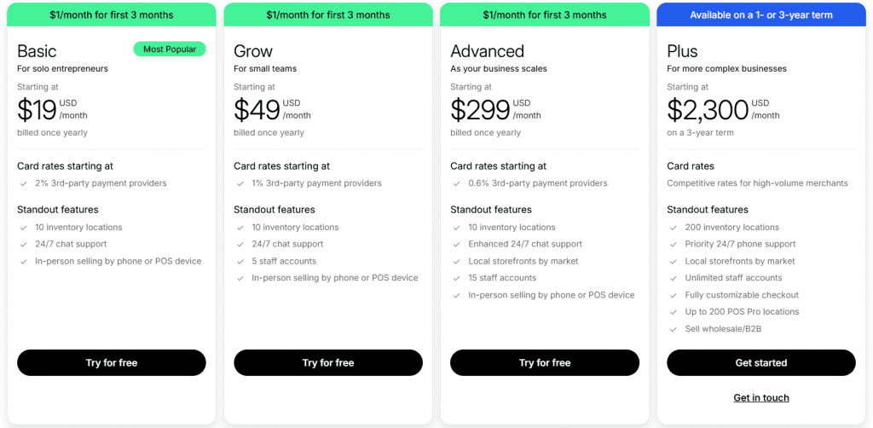Click checkmark beside Sell wholesale/B2B
873x428 pixels.
click(x=672, y=328)
